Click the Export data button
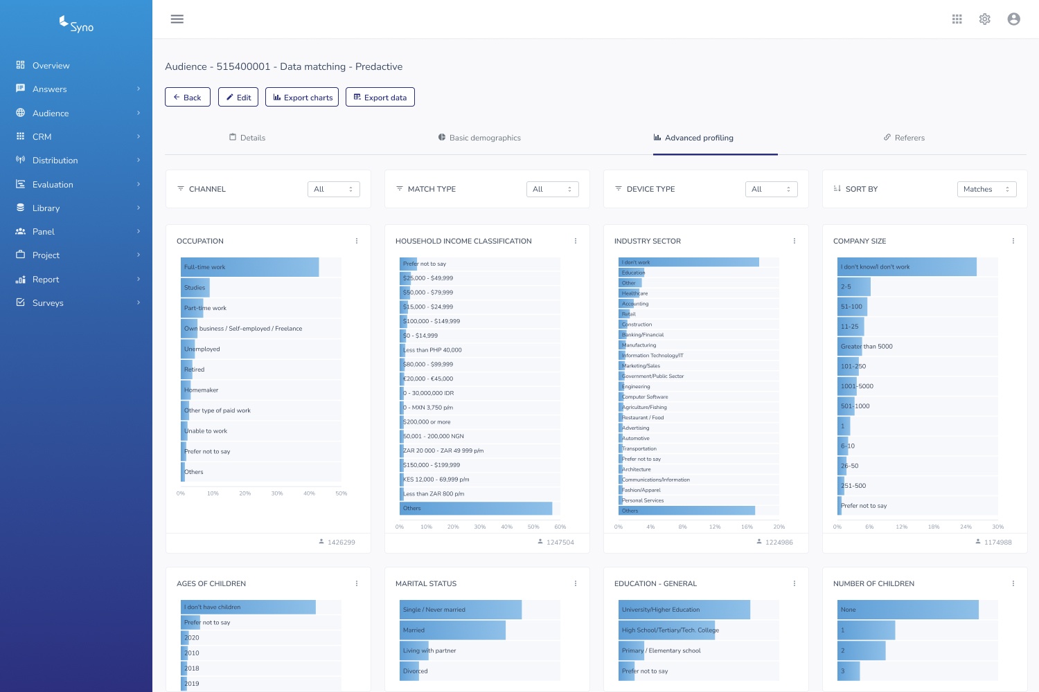The image size is (1039, 692). (x=380, y=98)
